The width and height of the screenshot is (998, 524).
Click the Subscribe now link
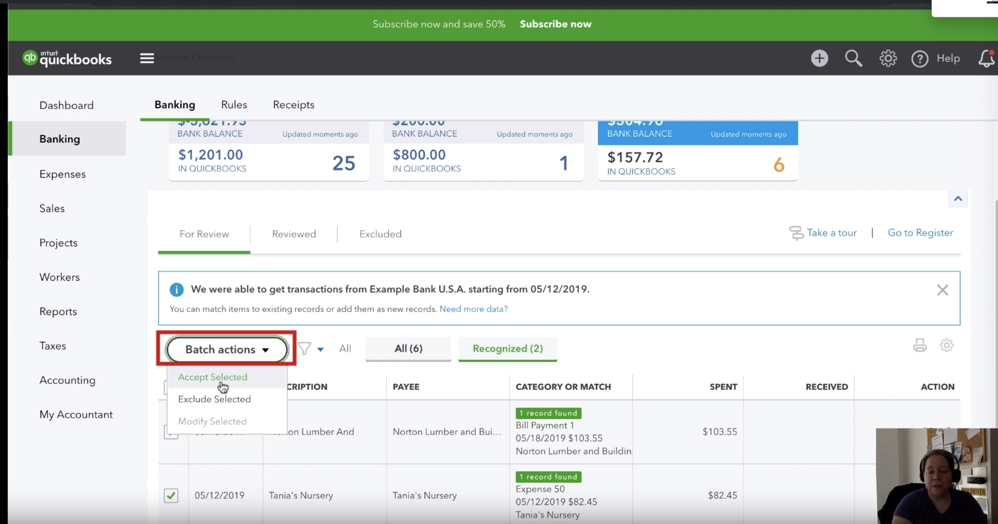[x=555, y=24]
